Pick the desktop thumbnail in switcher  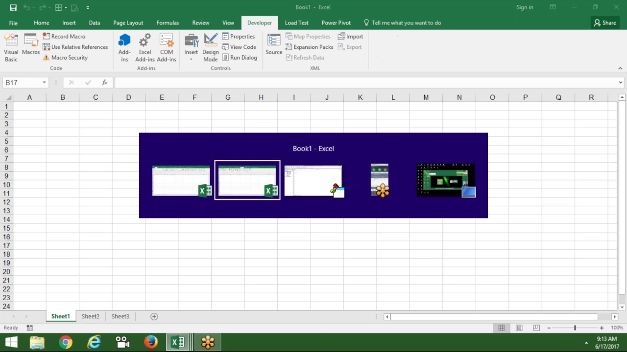446,180
